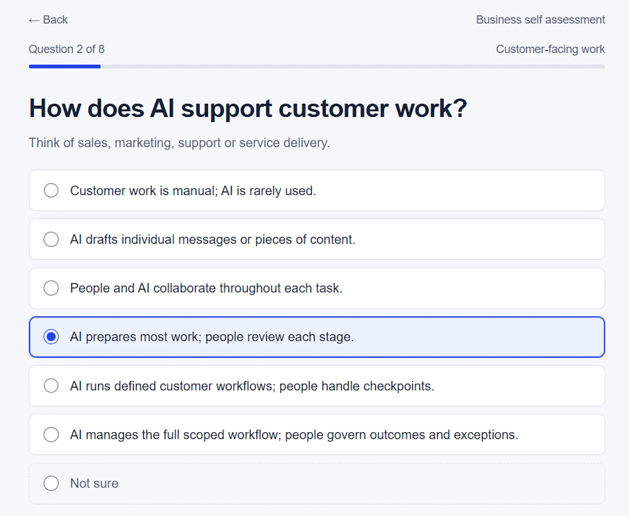Screen dimensions: 629x516
Task: Click text 'AI runs defined customer workflows; people handle checkpoints.'
Action: (252, 386)
